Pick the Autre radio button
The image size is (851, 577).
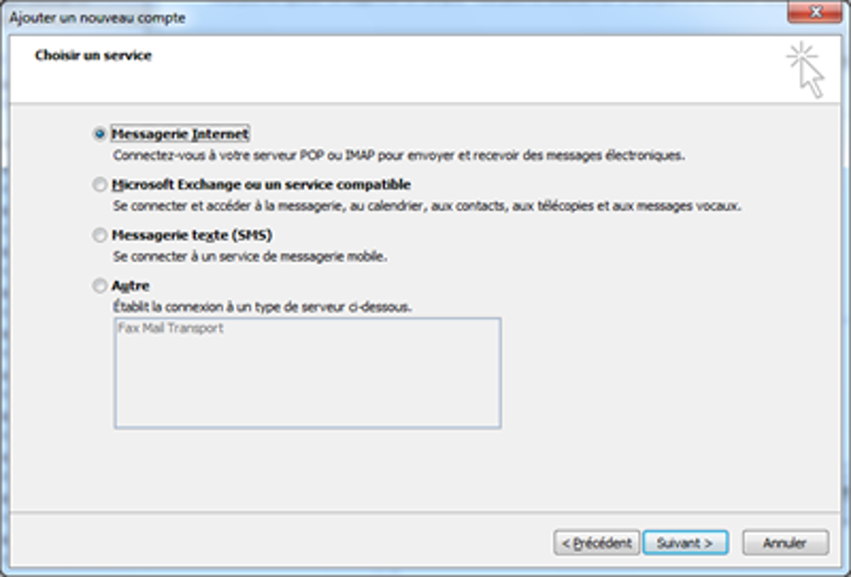[100, 286]
